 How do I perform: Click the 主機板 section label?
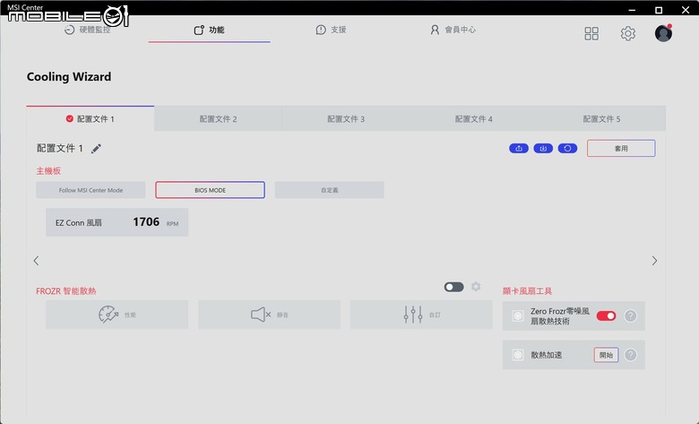point(48,170)
